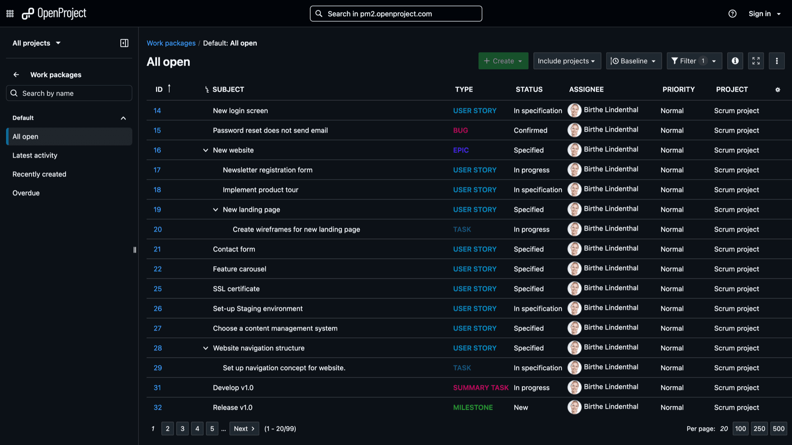The width and height of the screenshot is (792, 445).
Task: Collapse the New website epic row
Action: pos(205,150)
